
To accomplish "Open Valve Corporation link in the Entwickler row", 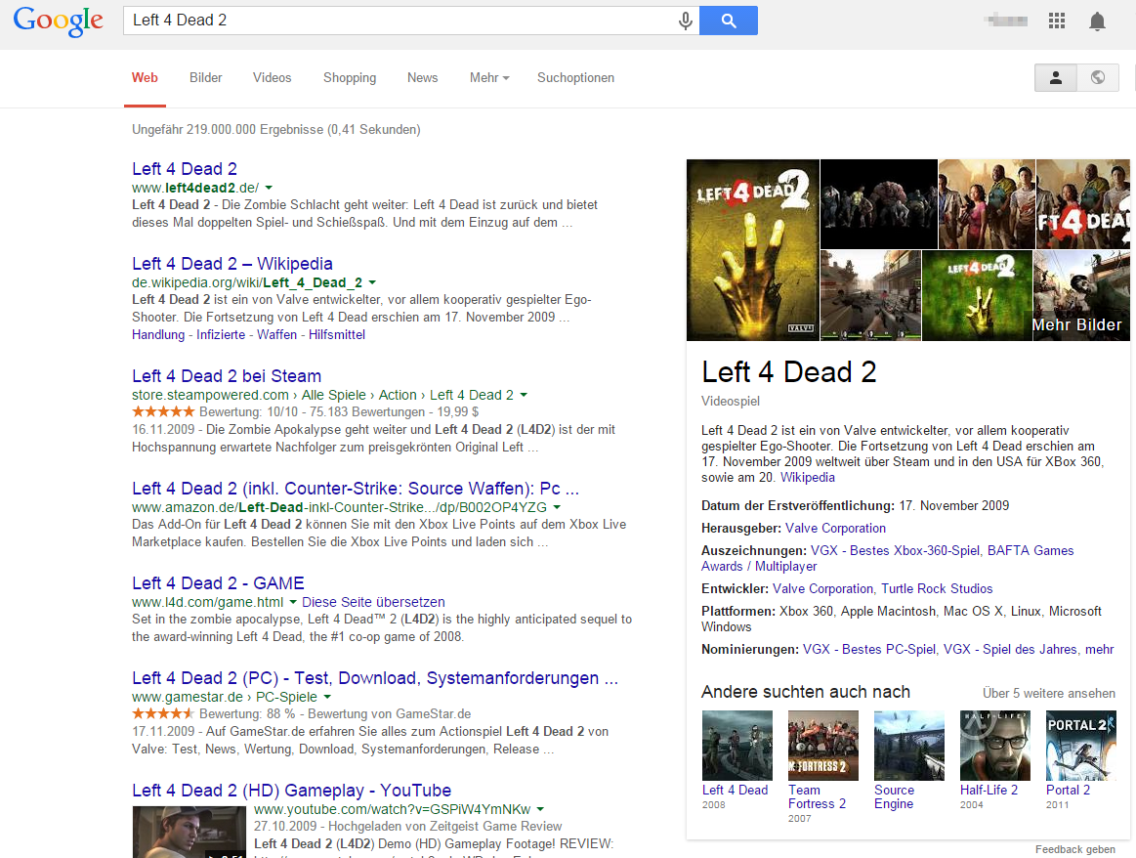I will coord(823,589).
